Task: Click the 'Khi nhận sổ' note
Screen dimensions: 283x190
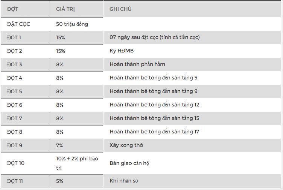Action: pos(124,181)
